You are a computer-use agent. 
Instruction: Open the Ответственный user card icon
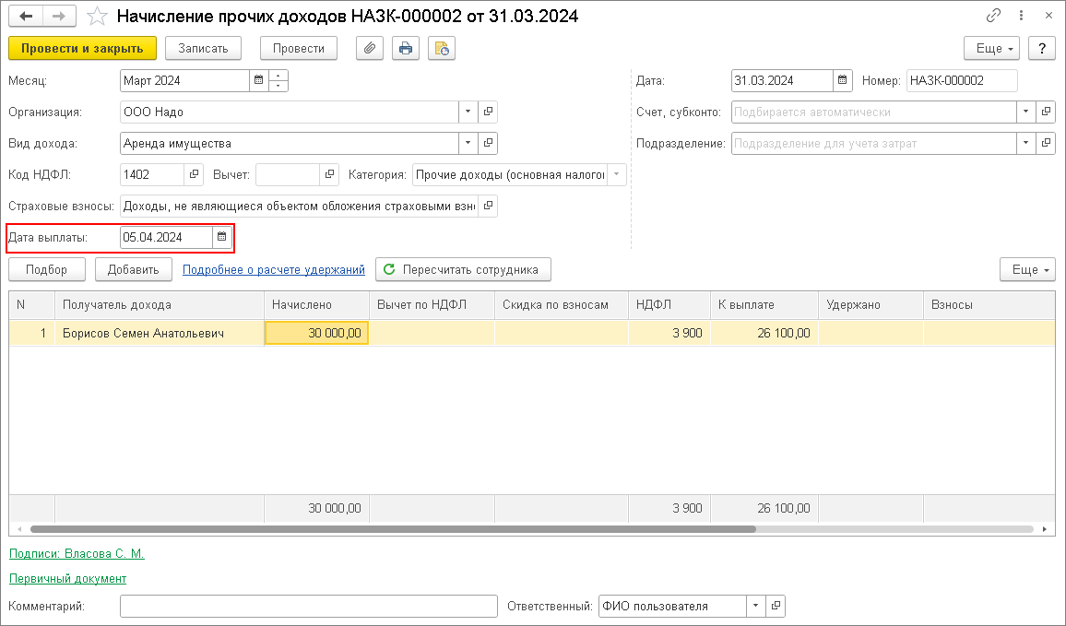[x=776, y=606]
